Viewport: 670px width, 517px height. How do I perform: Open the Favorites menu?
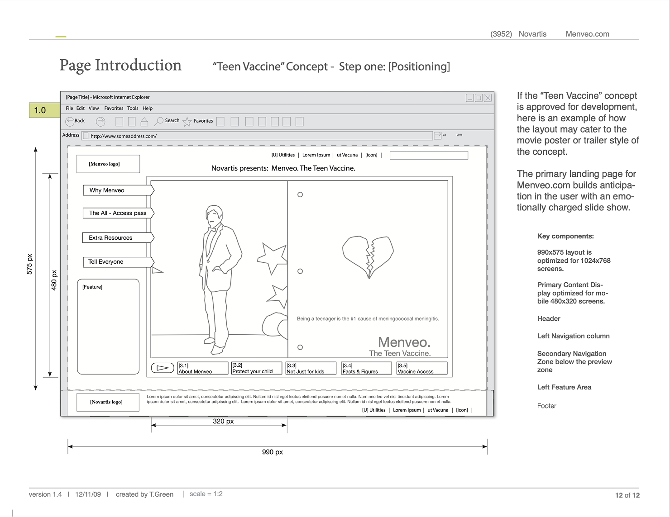[114, 109]
